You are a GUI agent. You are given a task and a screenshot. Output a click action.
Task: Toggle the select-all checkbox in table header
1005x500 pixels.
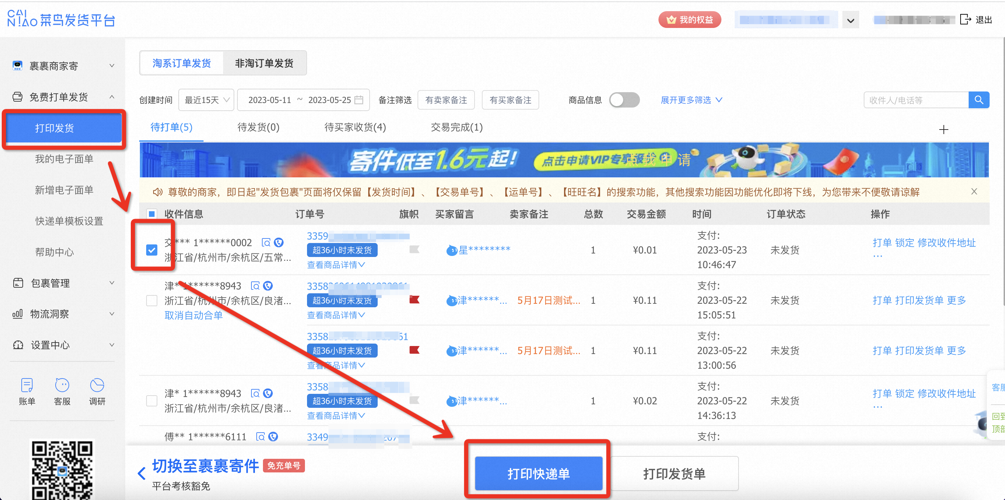[x=151, y=214]
